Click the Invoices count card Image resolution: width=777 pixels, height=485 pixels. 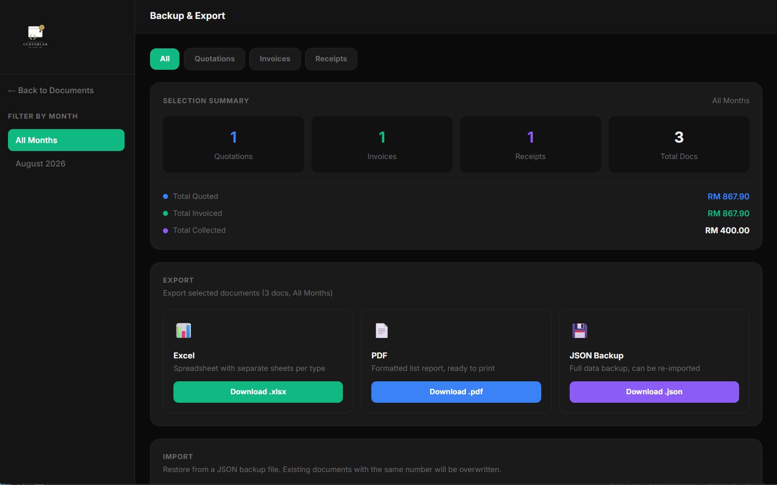click(382, 145)
